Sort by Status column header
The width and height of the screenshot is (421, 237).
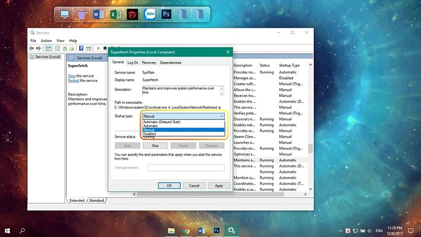(x=265, y=65)
